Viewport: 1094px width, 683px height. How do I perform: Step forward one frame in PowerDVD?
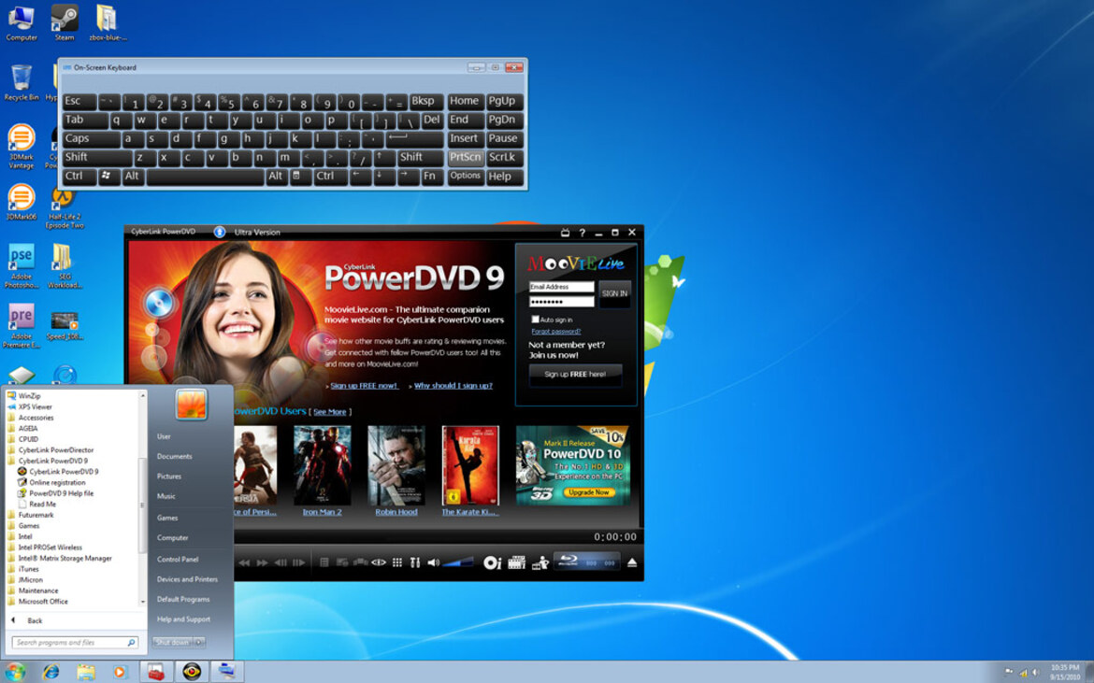click(x=298, y=562)
